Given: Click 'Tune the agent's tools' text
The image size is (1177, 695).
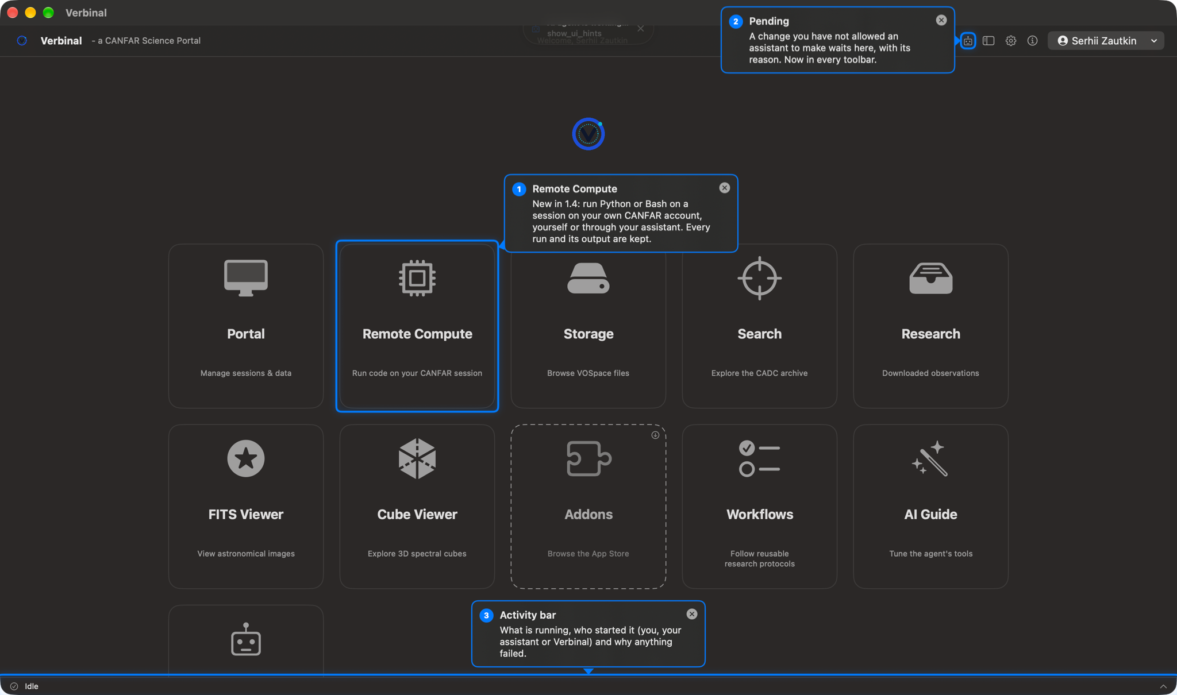Looking at the screenshot, I should pos(931,554).
